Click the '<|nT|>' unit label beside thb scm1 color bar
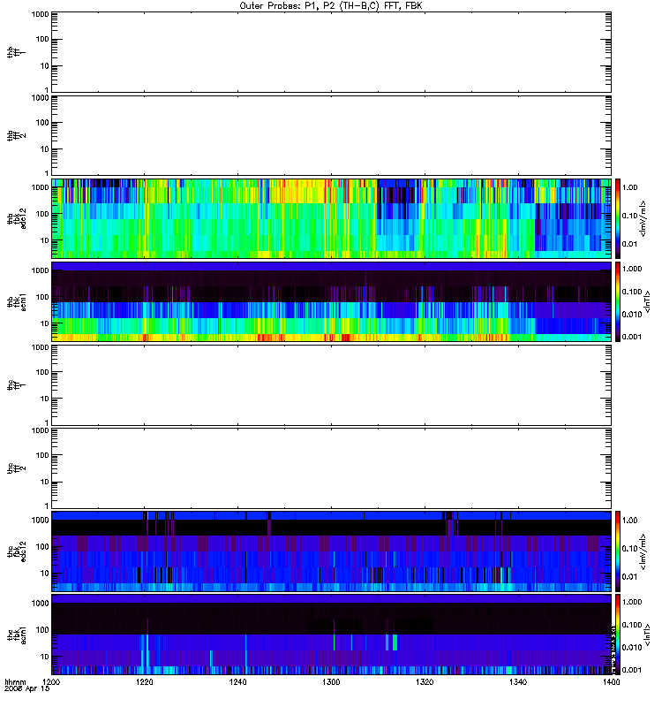This screenshot has width=662, height=707. (647, 301)
